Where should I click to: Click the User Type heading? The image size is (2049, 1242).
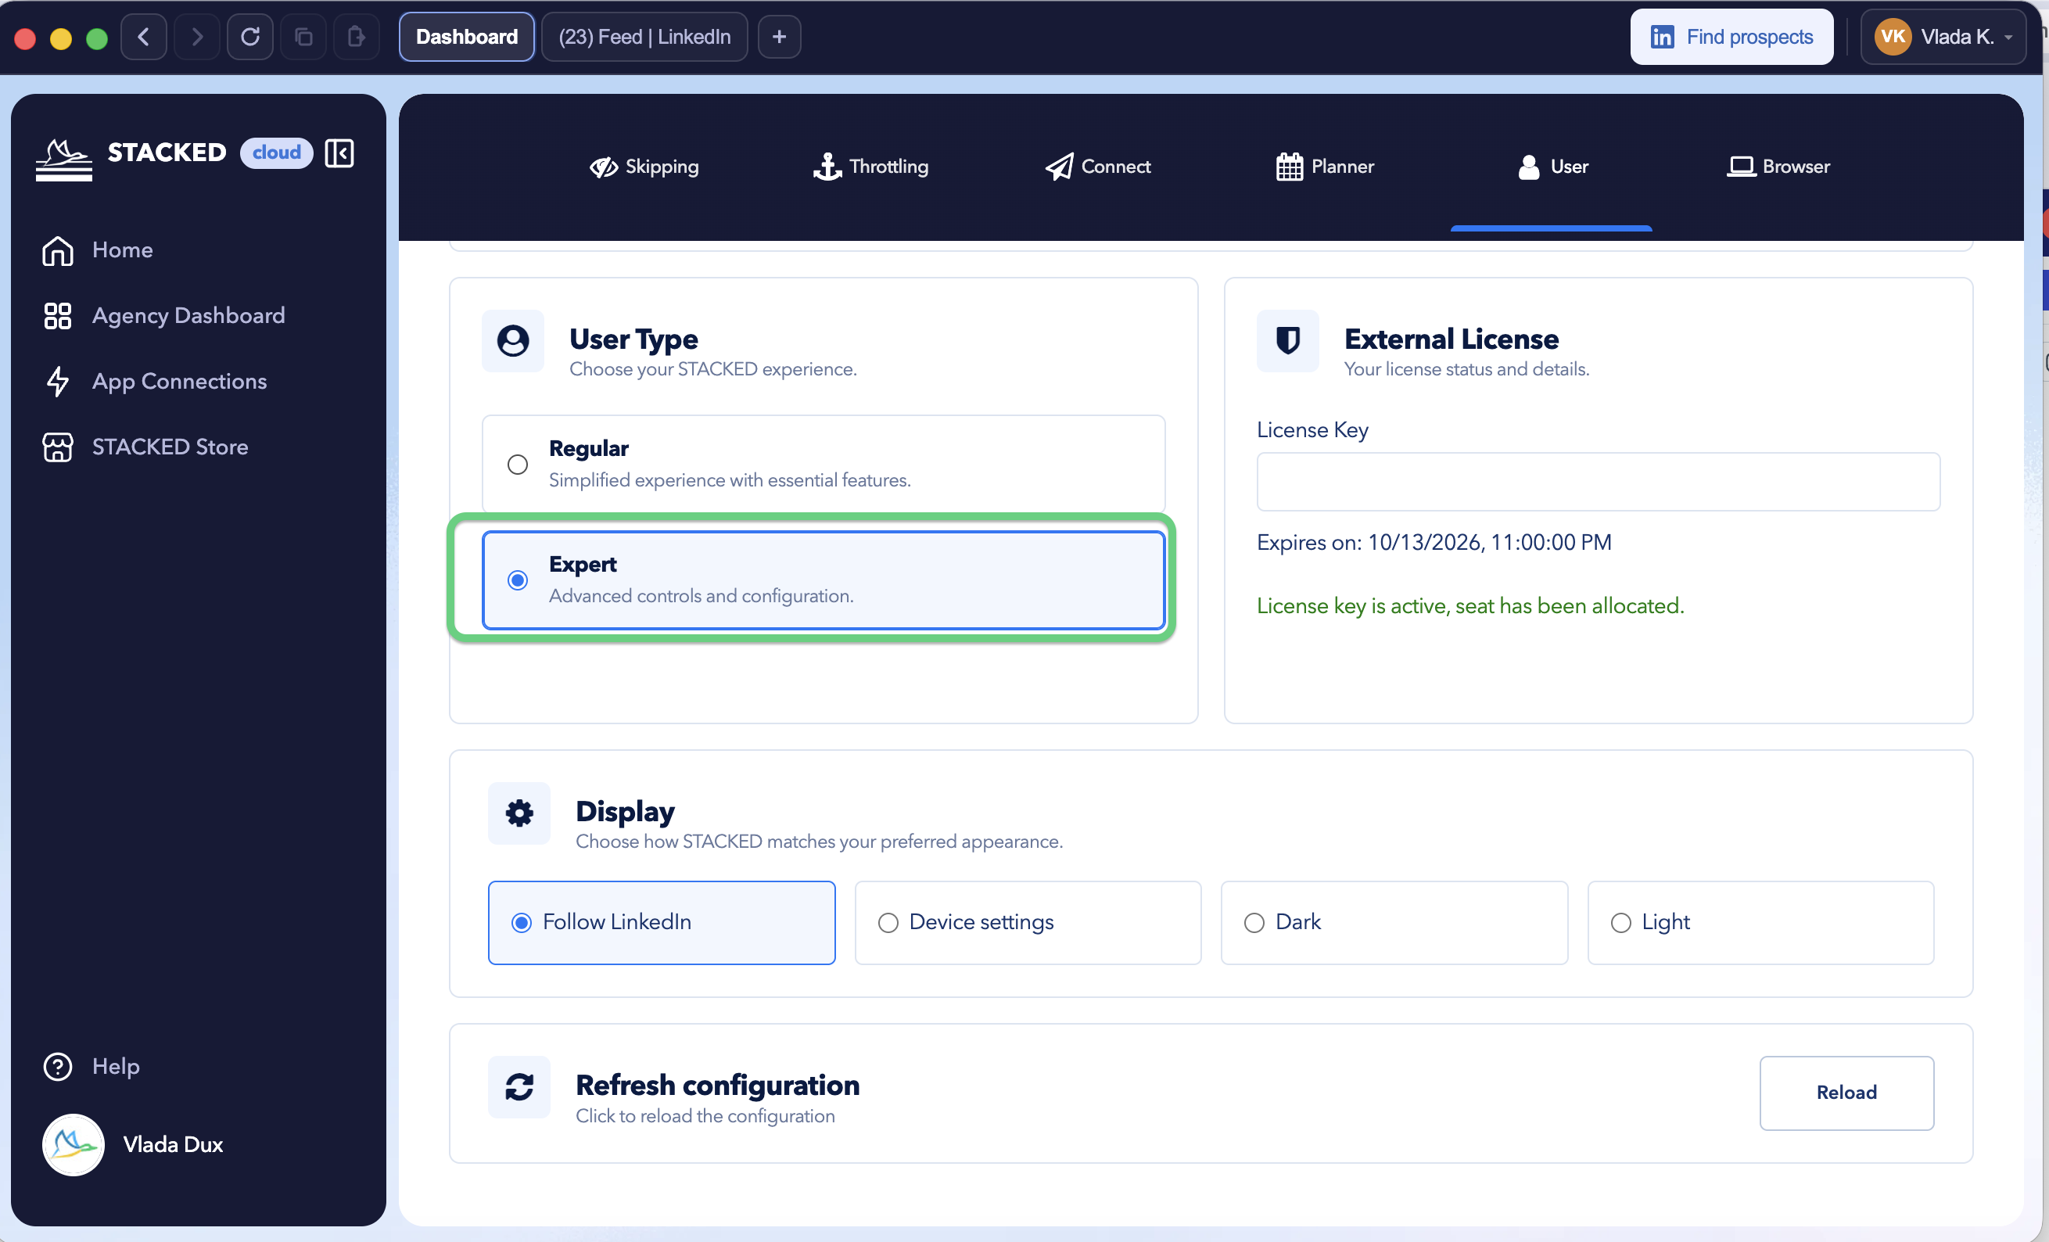coord(633,339)
